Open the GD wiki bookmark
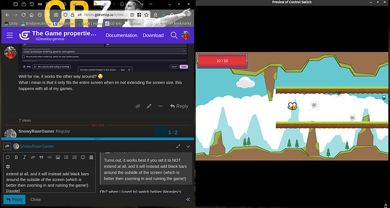The height and width of the screenshot is (208, 390). (114, 24)
